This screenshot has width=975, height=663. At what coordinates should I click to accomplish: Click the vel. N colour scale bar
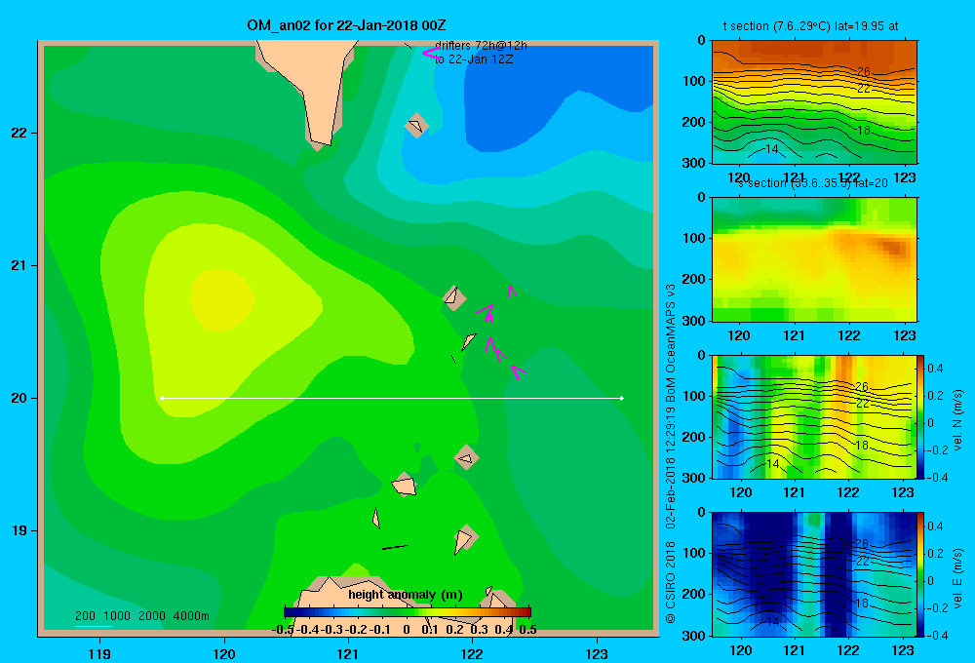(921, 416)
